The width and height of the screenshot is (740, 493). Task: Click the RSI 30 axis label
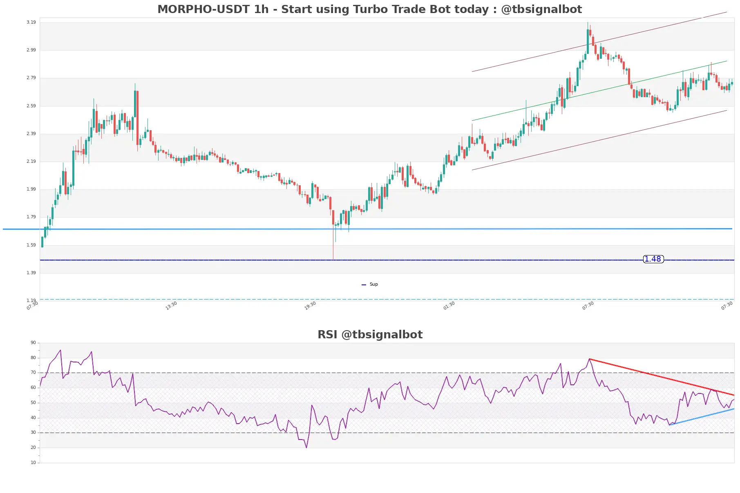pos(33,433)
